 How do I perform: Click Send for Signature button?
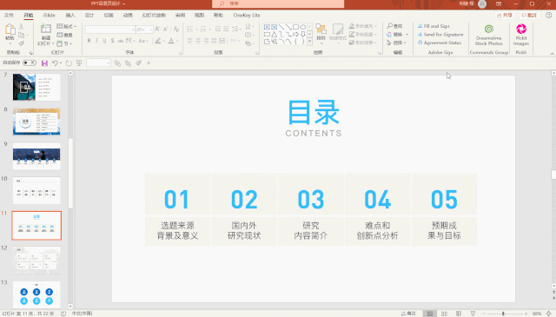coord(440,35)
